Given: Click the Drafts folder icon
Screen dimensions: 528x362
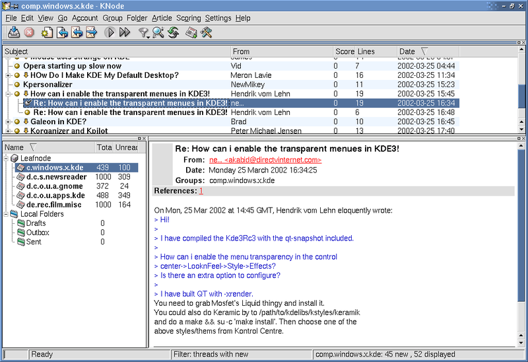Looking at the screenshot, I should tap(21, 223).
